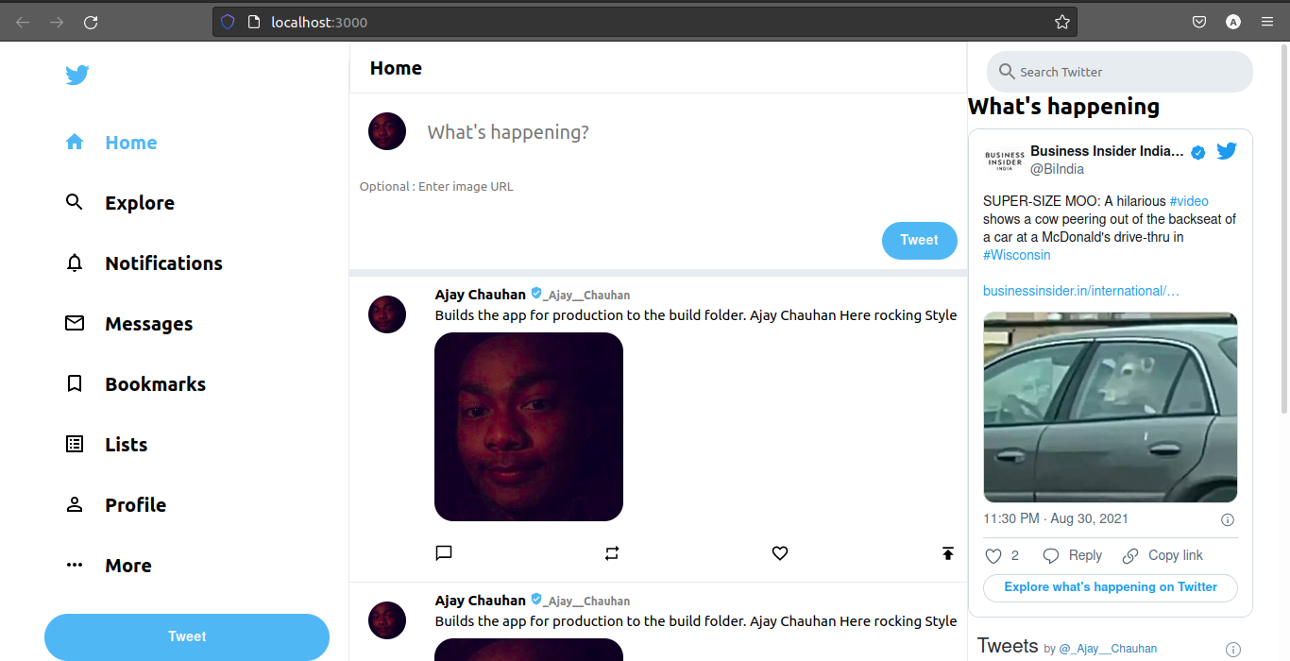
Task: Reload the page with browser refresh icon
Action: [91, 22]
